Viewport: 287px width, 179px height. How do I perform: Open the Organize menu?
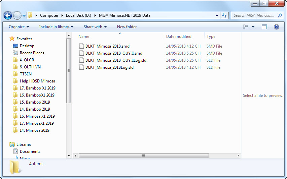[x=19, y=27]
